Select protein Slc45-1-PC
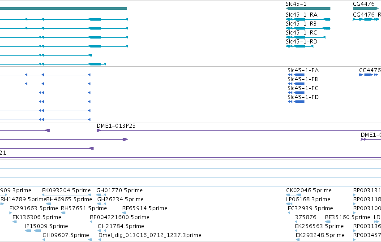 coord(296,93)
